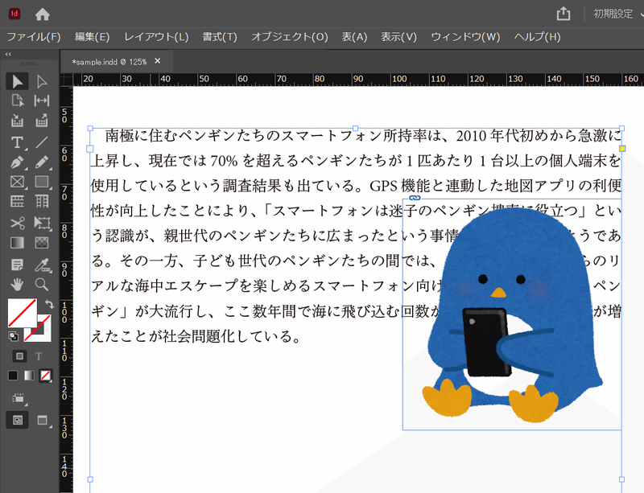Click the Home icon in the top bar

(x=43, y=14)
